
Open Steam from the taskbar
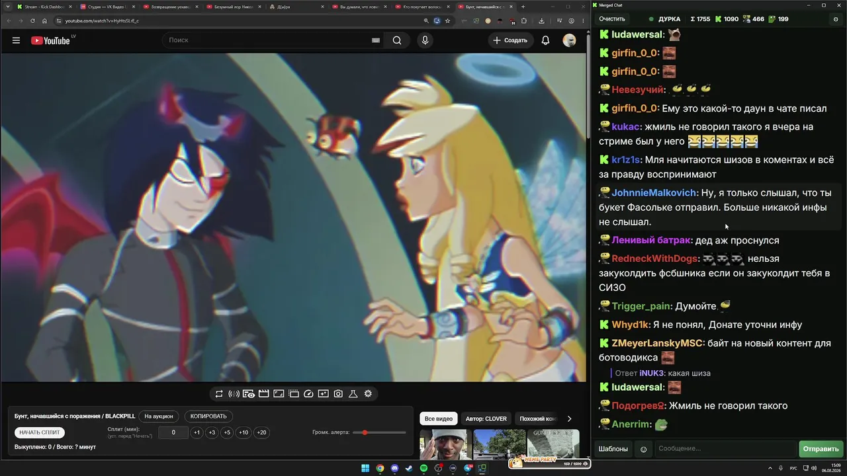tap(409, 469)
